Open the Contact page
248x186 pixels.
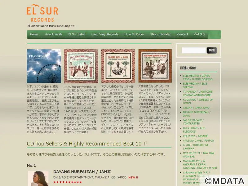[x=183, y=34]
